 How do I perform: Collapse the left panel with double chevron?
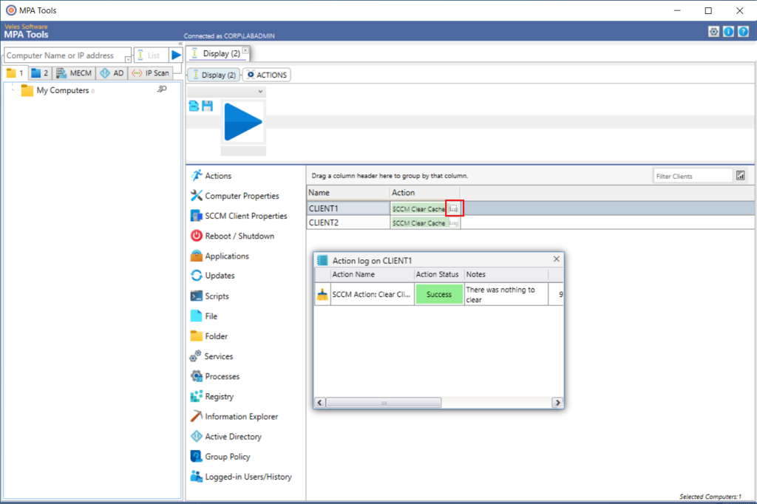point(180,44)
